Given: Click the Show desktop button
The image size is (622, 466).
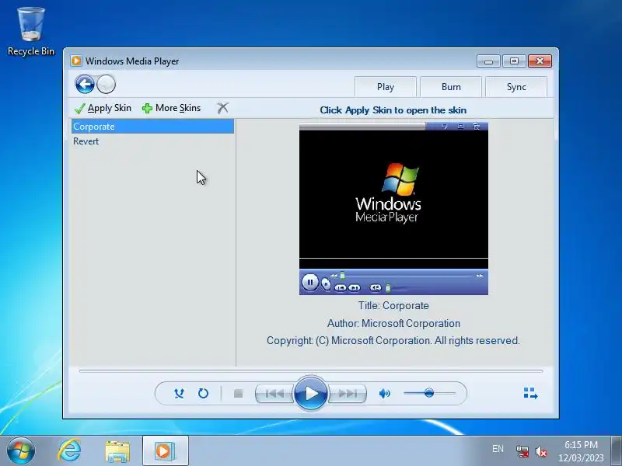Looking at the screenshot, I should [x=617, y=451].
